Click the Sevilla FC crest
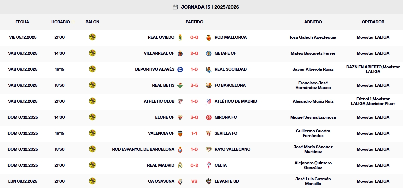403x188 pixels. [x=209, y=133]
